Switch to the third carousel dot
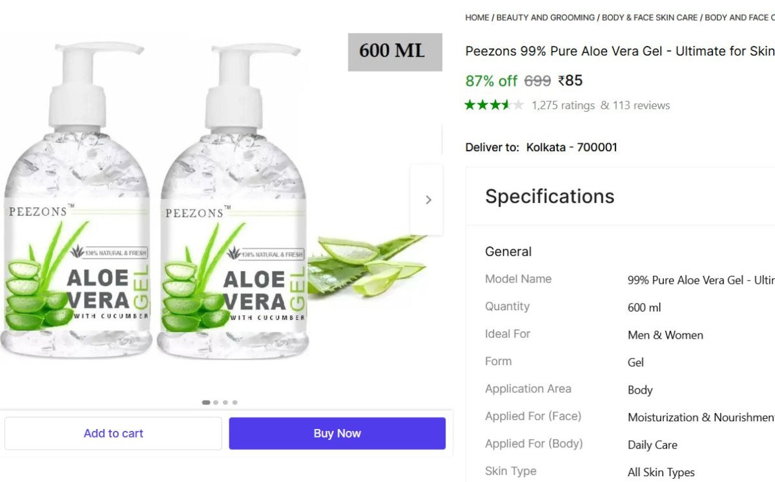 pyautogui.click(x=225, y=403)
